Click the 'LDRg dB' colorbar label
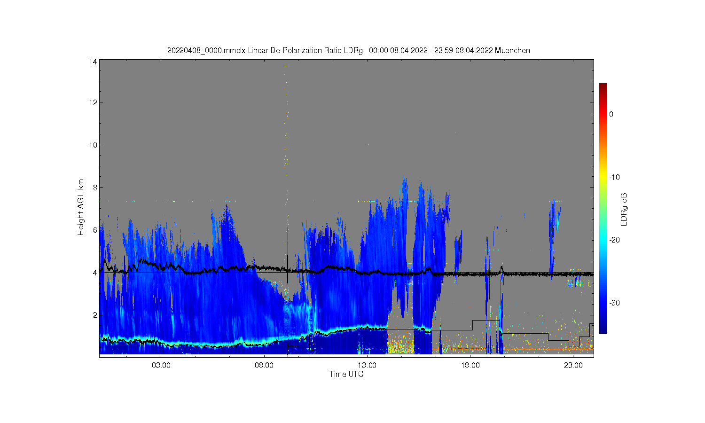Viewport: 705px width, 423px height. coord(624,209)
